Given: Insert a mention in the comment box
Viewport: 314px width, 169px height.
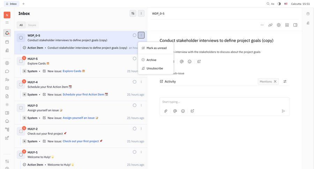Looking at the screenshot, I should (x=175, y=111).
